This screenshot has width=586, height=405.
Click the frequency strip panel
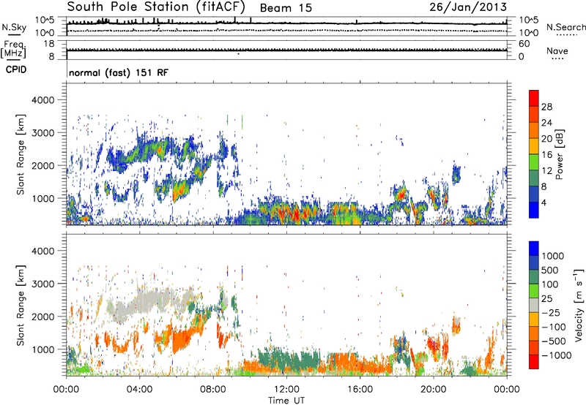coord(286,50)
